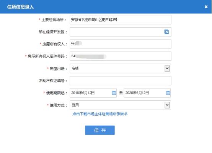The image size is (212, 153).
Task: Download the 市场主体经营场所承诺书 link
Action: [100, 114]
